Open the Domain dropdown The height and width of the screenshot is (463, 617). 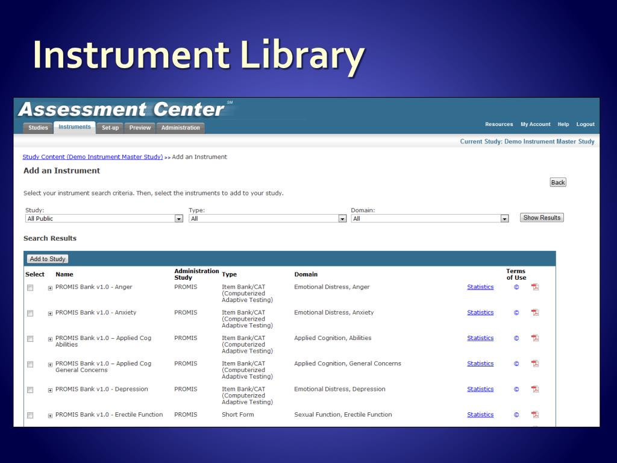tap(430, 218)
